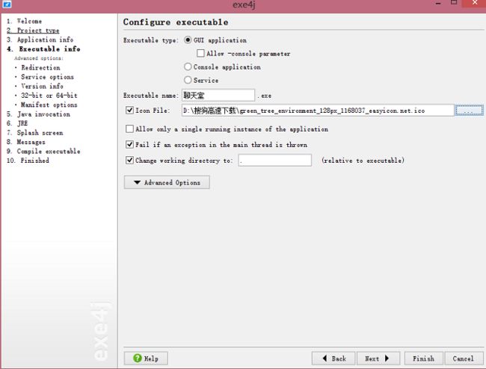Go to step 7 Splash screen
Image resolution: width=486 pixels, height=369 pixels.
[x=34, y=132]
